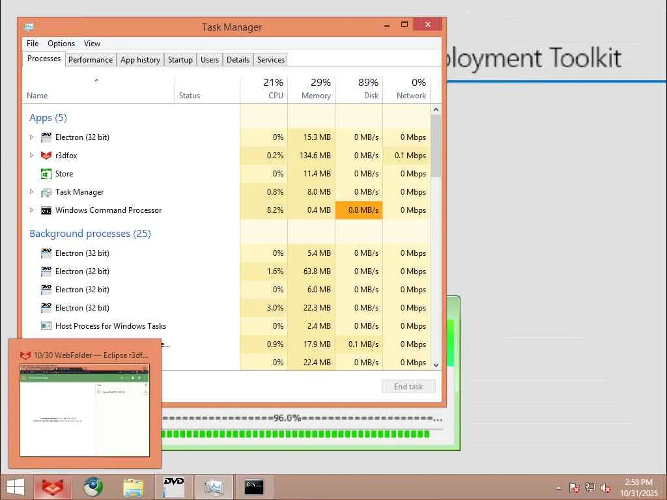Click the r3dfox fox icon

pos(46,155)
